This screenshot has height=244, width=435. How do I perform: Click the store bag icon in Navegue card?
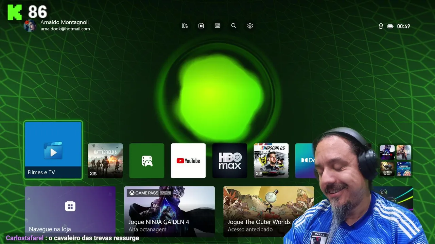[70, 206]
